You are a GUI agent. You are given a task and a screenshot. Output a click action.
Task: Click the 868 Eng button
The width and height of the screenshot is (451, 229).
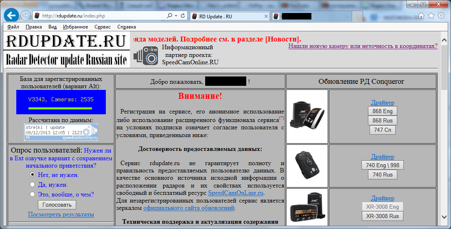[383, 111]
